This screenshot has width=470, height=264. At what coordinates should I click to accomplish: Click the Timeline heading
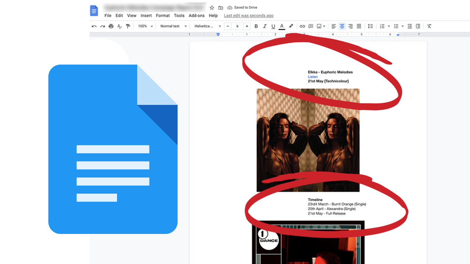(315, 200)
